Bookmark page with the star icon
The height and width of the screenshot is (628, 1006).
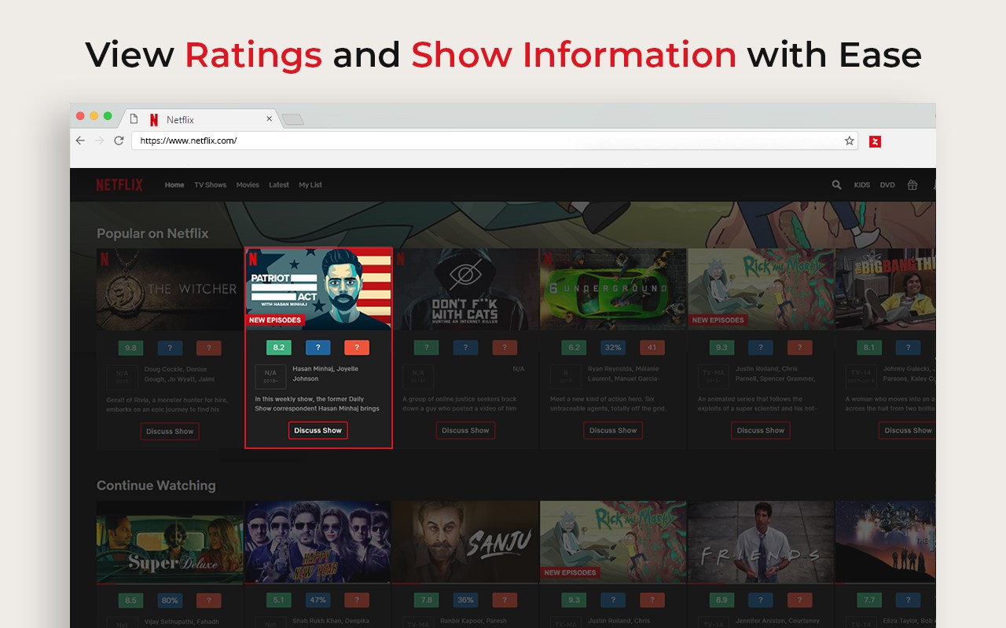[x=850, y=141]
